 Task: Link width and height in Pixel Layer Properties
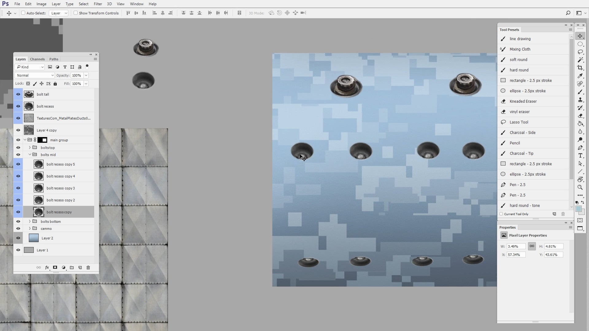(x=532, y=246)
